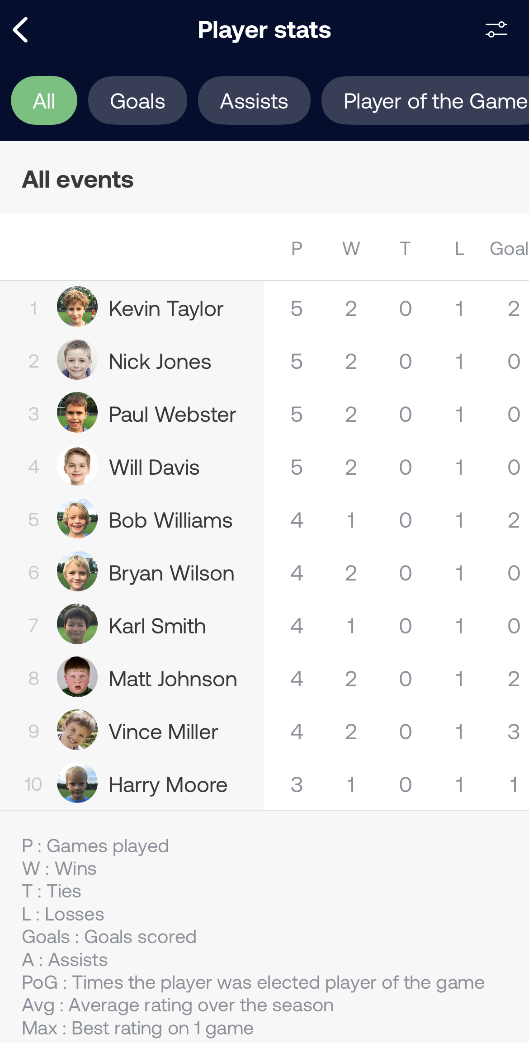Tap Nick Jones's profile picture

point(77,359)
